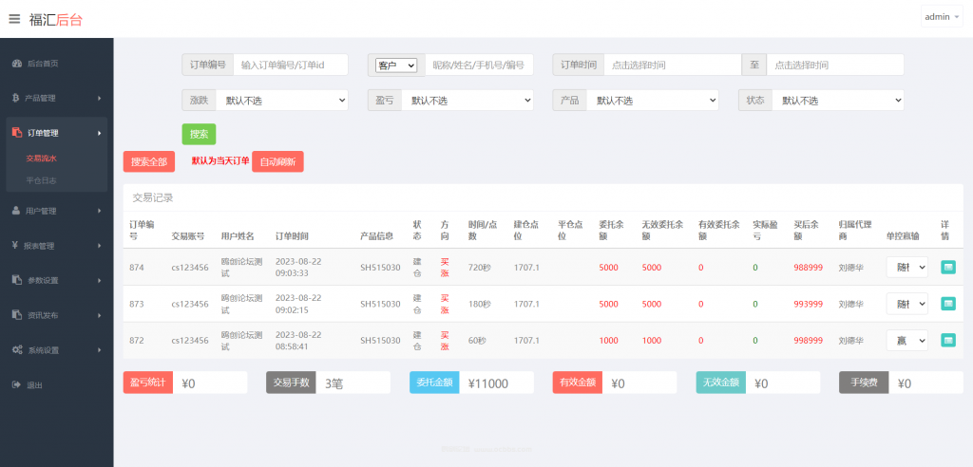Viewport: 973px width, 467px height.
Task: Open the 产品 filter dropdown
Action: click(652, 101)
